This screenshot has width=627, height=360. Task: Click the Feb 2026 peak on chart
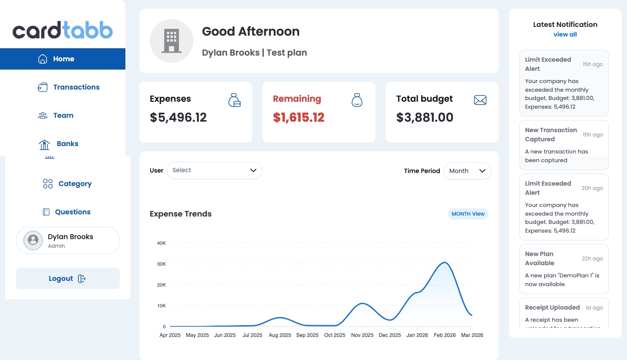(x=445, y=263)
